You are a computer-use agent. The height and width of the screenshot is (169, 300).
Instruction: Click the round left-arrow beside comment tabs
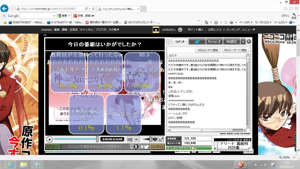click(168, 41)
